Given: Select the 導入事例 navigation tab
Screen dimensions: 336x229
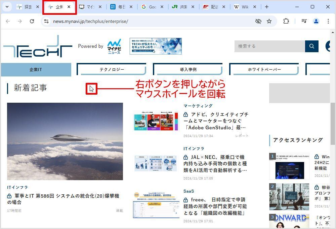Looking at the screenshot, I should 188,70.
